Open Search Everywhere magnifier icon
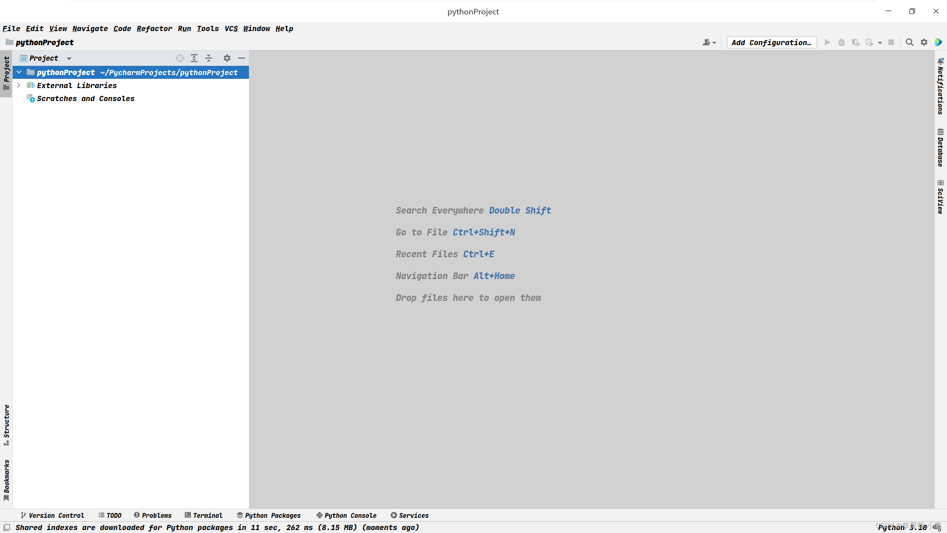 [909, 43]
